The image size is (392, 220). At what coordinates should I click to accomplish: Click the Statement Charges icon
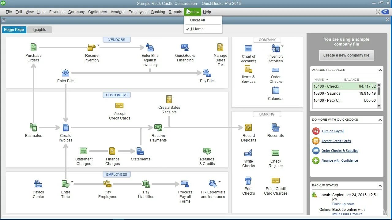click(x=84, y=151)
